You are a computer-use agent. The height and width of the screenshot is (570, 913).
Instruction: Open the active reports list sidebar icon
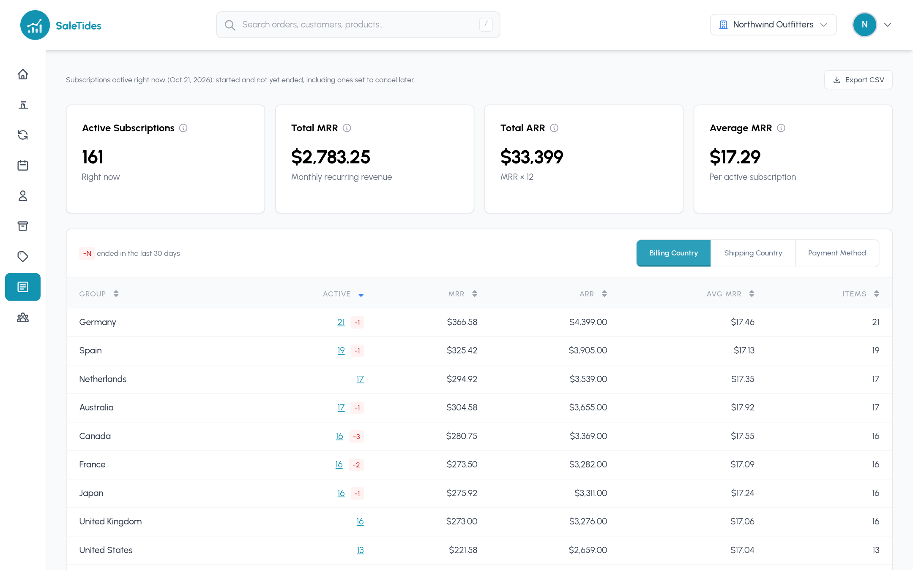[23, 287]
